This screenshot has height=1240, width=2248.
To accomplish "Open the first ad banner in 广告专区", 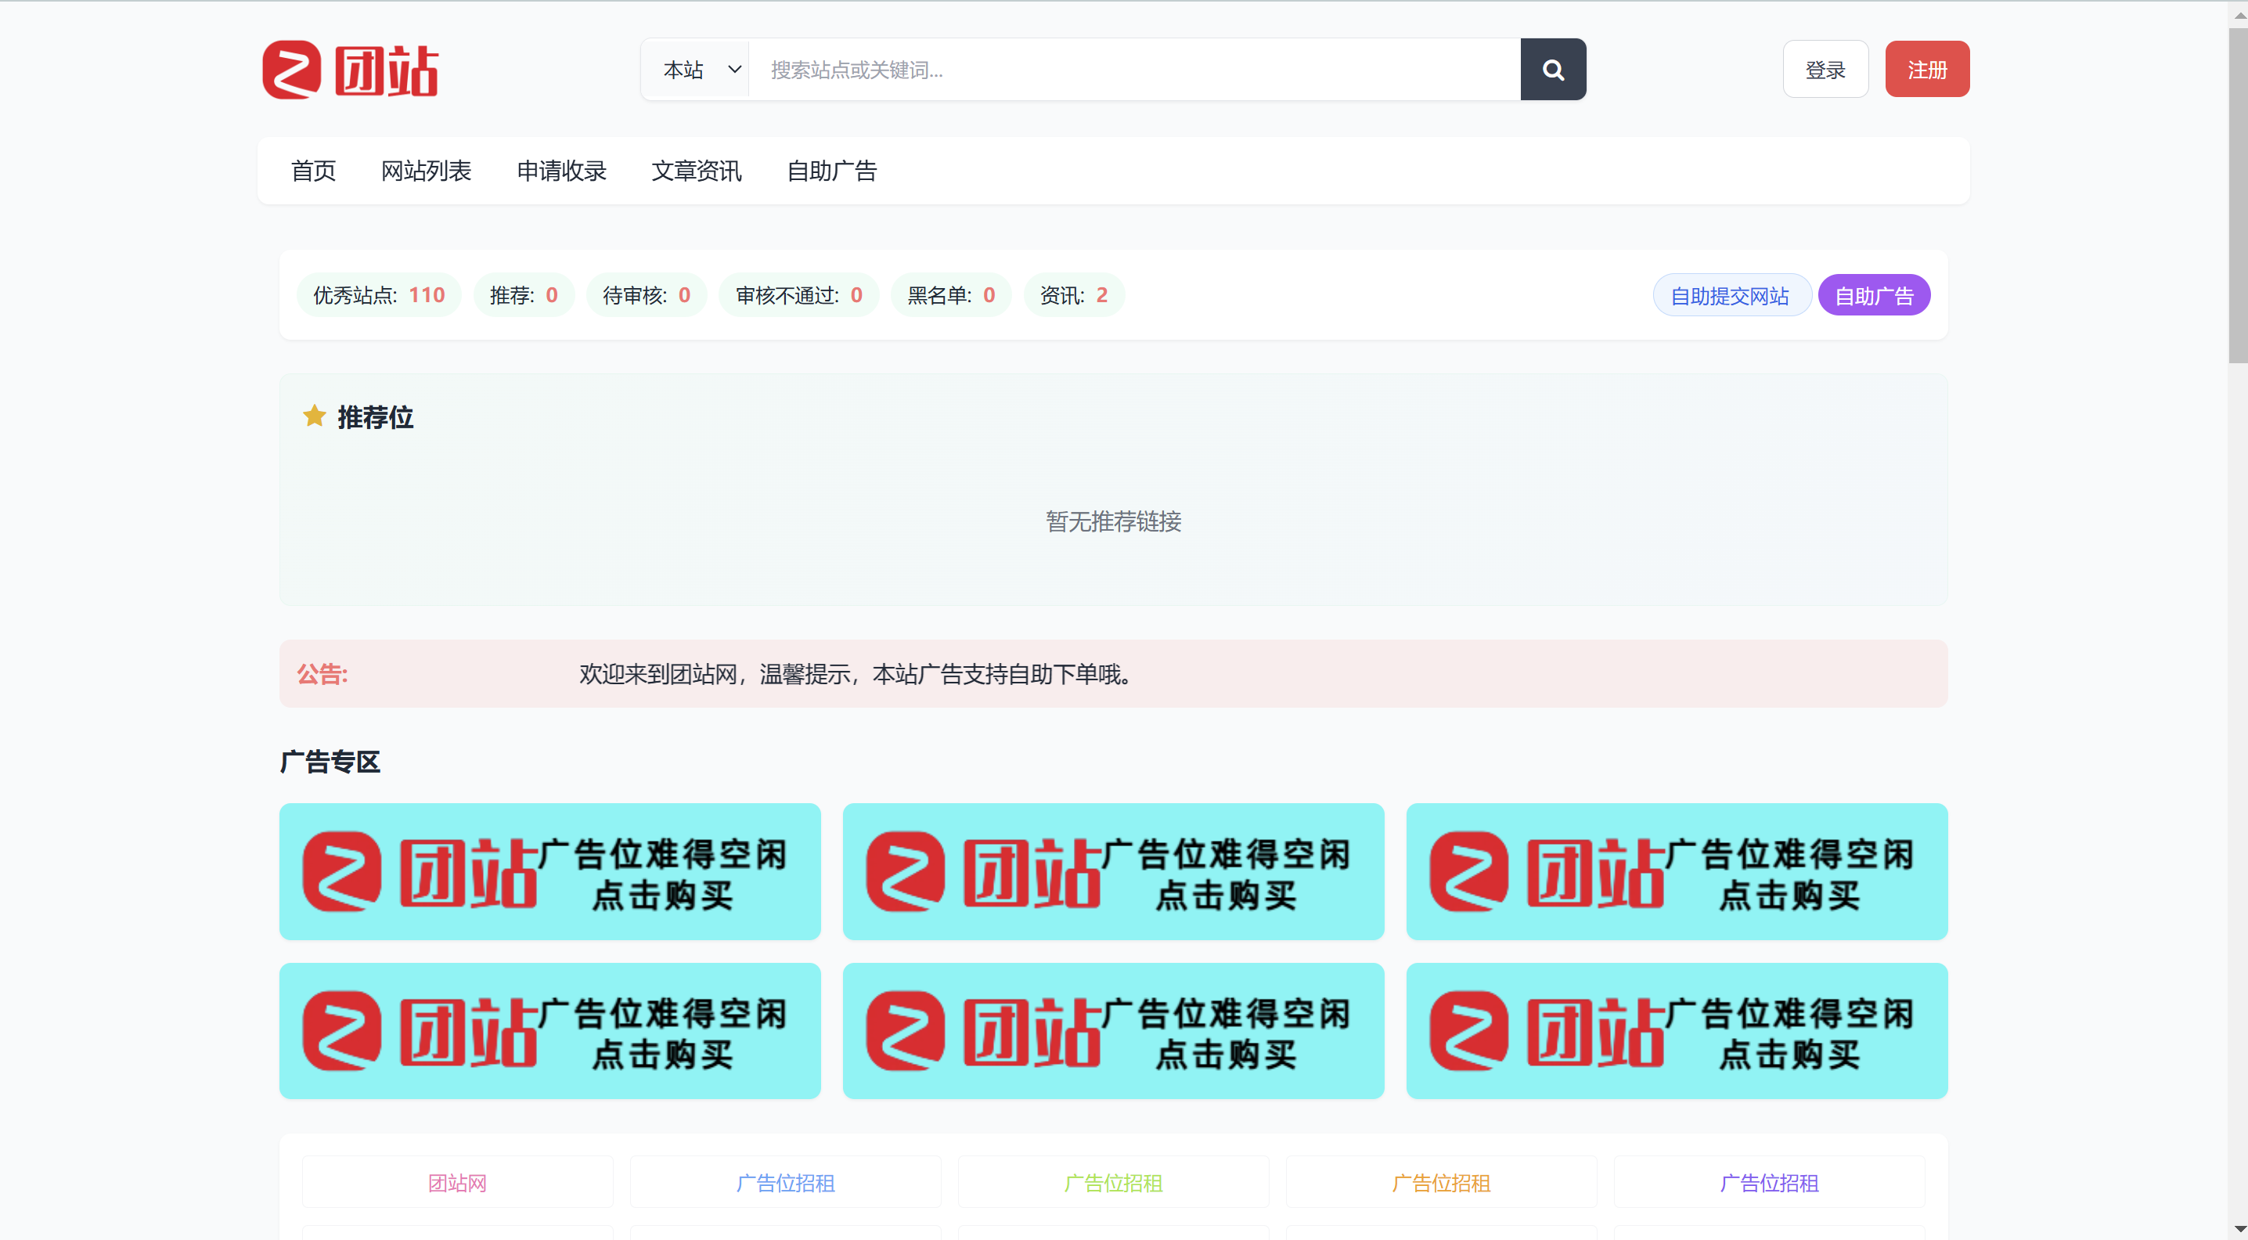I will [549, 871].
